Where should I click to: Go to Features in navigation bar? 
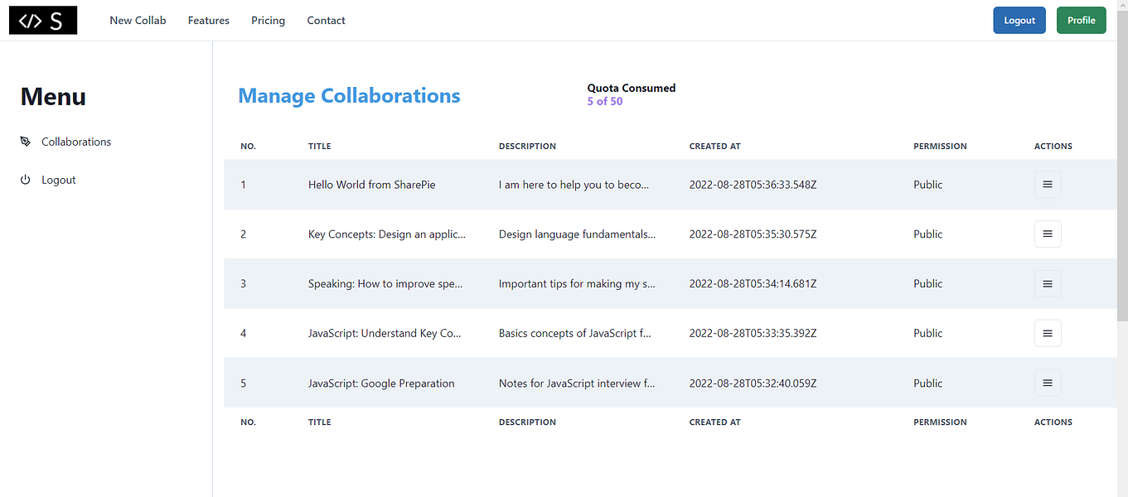(209, 21)
